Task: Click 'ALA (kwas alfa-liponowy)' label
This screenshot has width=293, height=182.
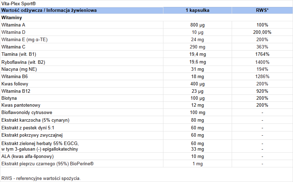Action: pos(28,157)
